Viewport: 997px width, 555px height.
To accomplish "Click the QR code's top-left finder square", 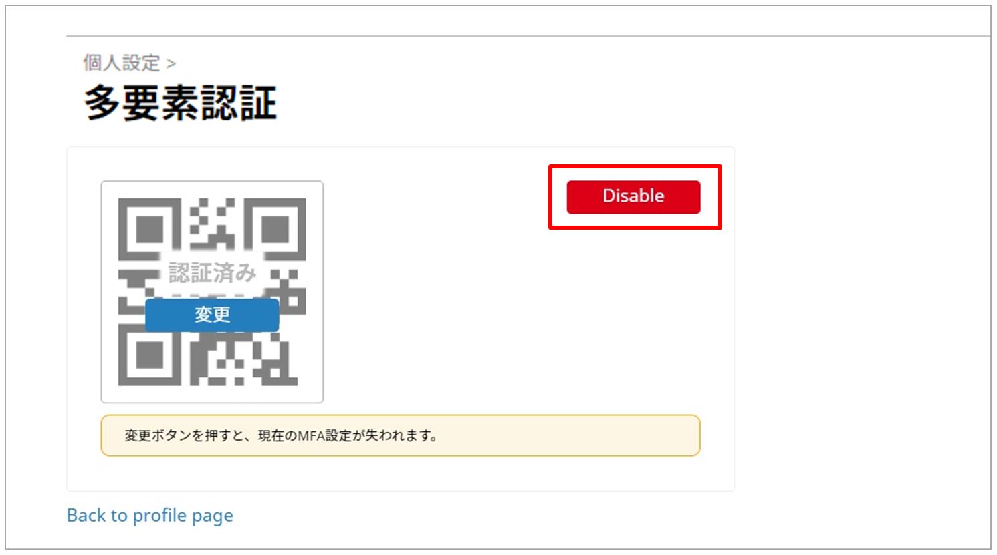I will (149, 229).
